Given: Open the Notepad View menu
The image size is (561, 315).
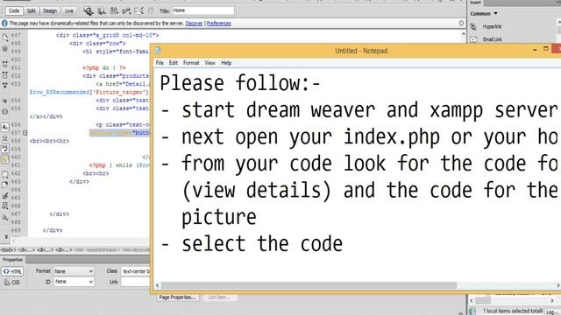Looking at the screenshot, I should click(x=210, y=63).
